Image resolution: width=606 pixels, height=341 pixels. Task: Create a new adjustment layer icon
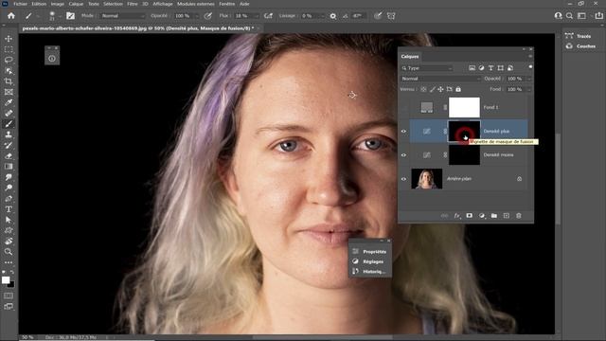(x=482, y=216)
